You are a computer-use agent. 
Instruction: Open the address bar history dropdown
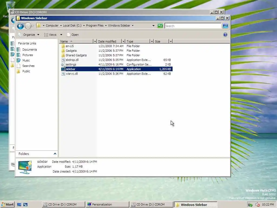coord(153,26)
